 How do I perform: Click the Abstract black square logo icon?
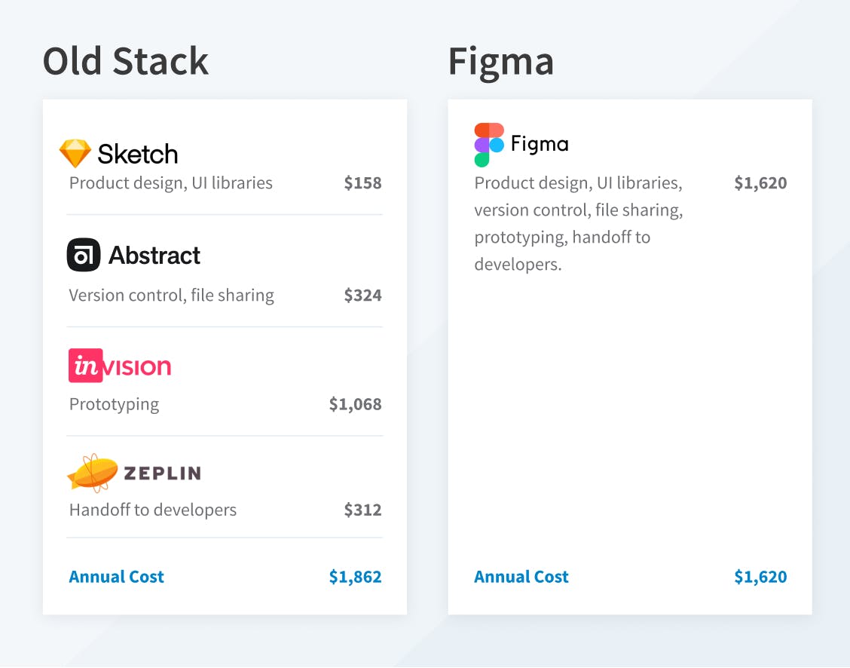coord(83,255)
